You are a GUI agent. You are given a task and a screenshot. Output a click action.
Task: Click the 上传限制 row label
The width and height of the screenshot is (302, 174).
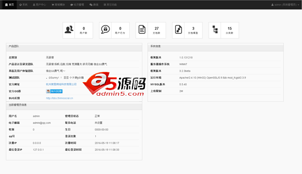pos(156,91)
